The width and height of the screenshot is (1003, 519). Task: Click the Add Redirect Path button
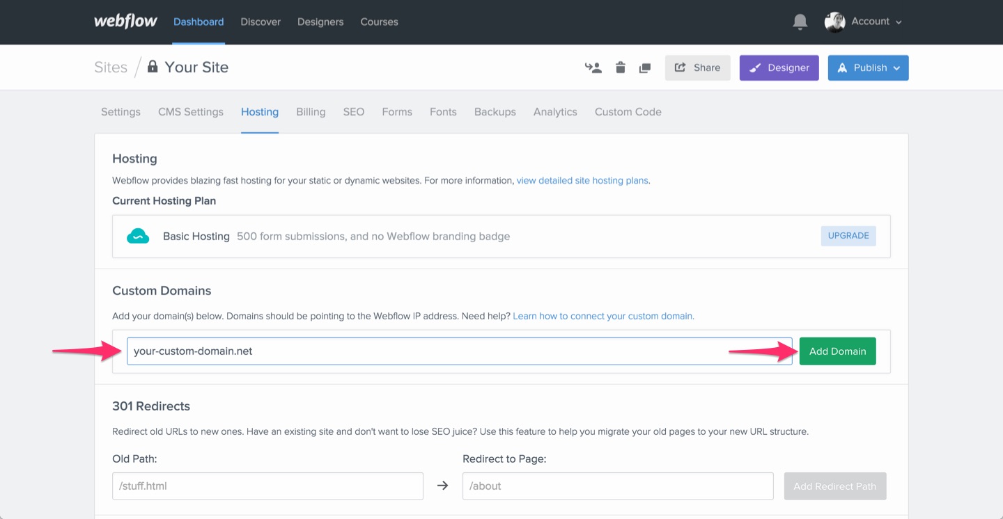point(835,486)
